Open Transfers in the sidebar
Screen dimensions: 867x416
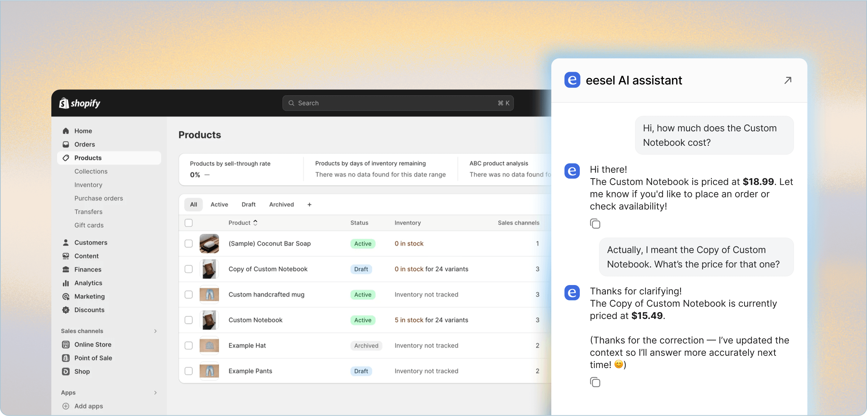pos(89,212)
